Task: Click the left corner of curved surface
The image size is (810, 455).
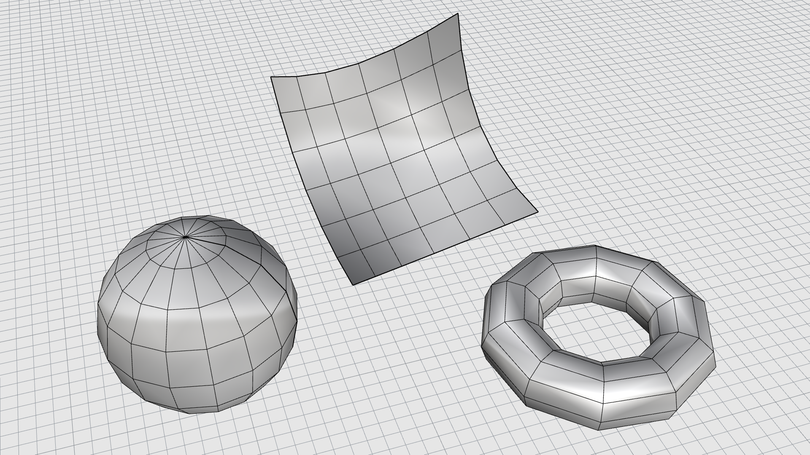Action: [271, 78]
